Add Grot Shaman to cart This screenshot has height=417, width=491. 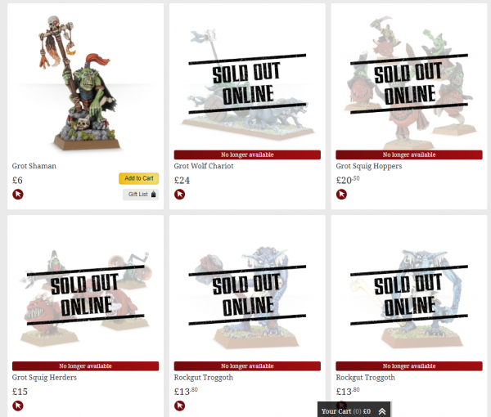pyautogui.click(x=139, y=178)
